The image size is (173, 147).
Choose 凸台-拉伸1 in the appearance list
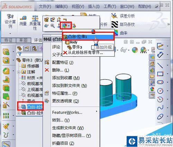[x=88, y=37]
